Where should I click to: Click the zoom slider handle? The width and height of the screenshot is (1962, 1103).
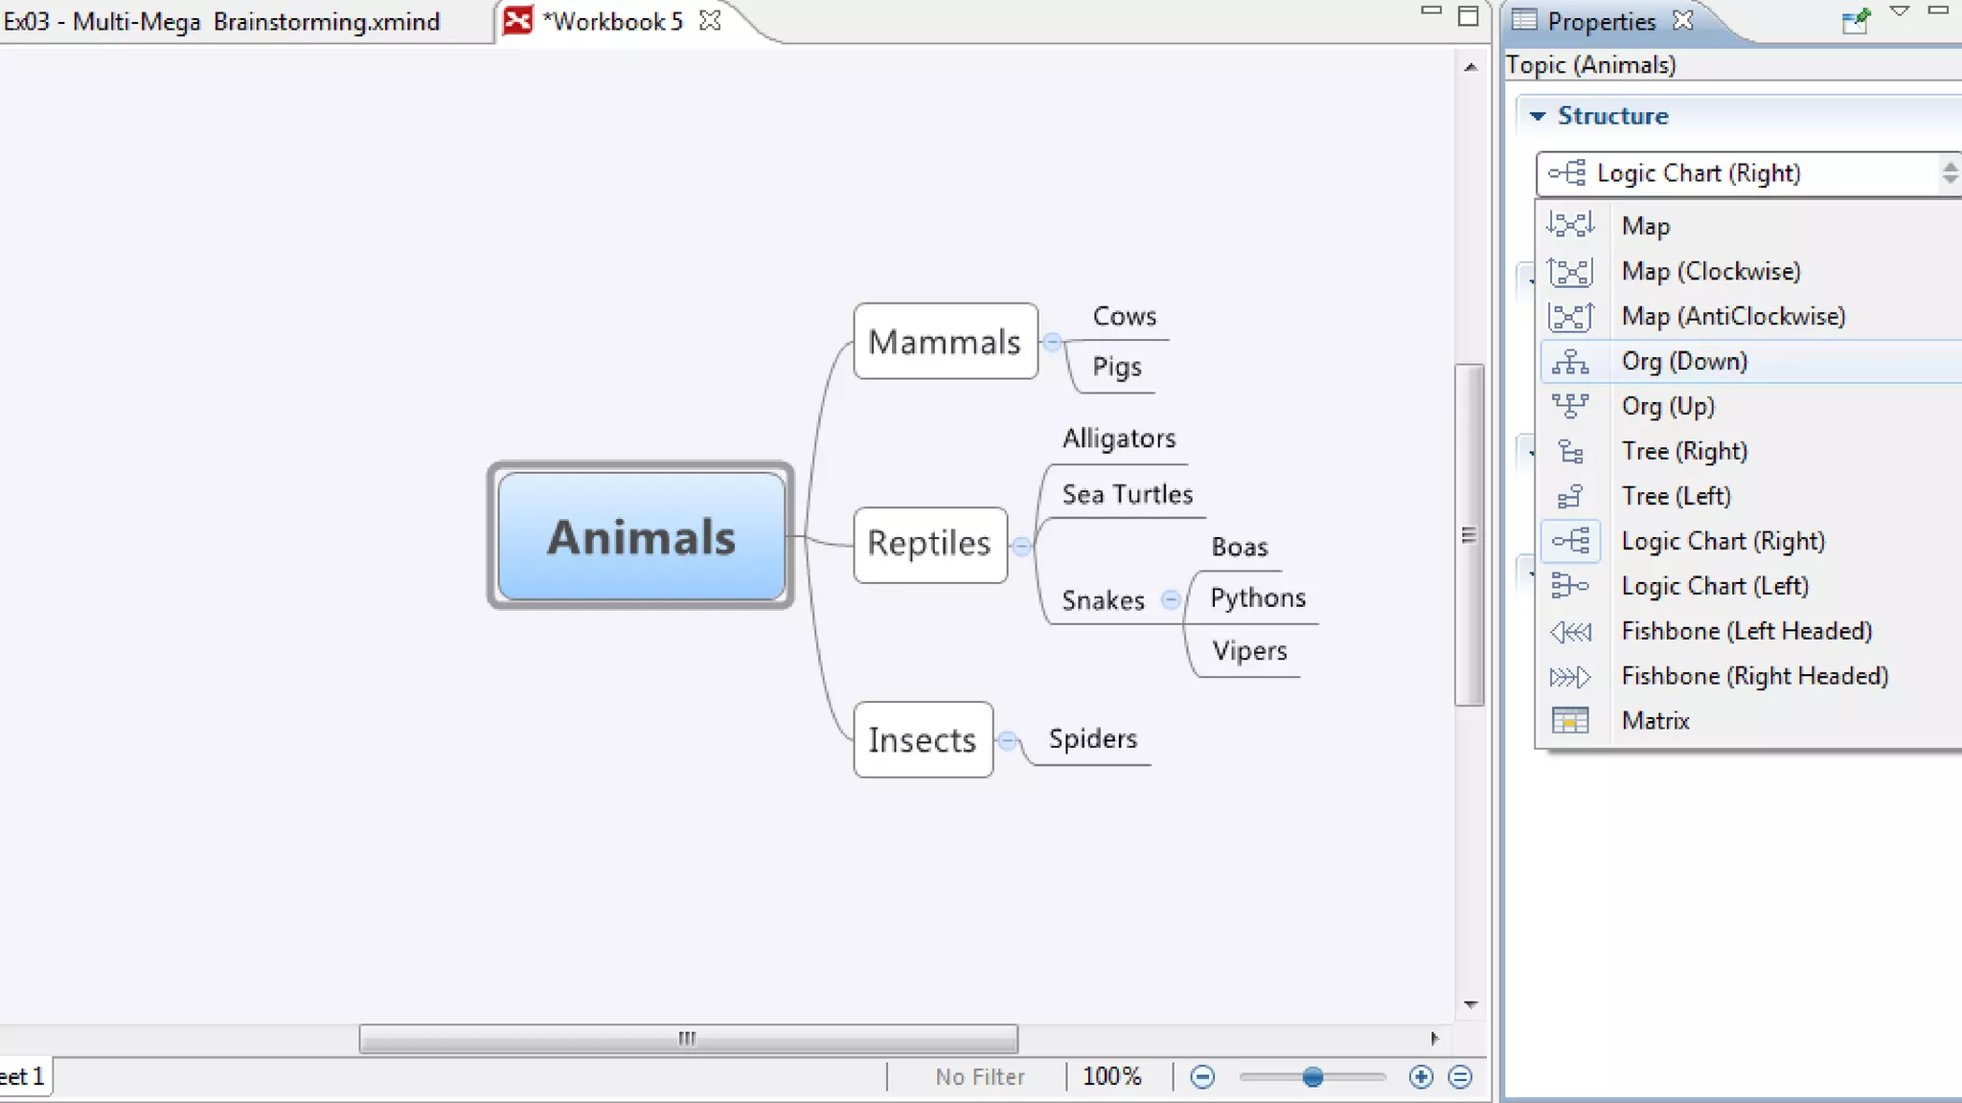click(x=1312, y=1077)
